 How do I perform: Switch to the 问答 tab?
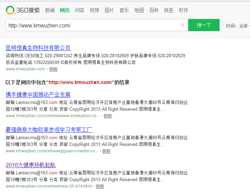pos(79,10)
